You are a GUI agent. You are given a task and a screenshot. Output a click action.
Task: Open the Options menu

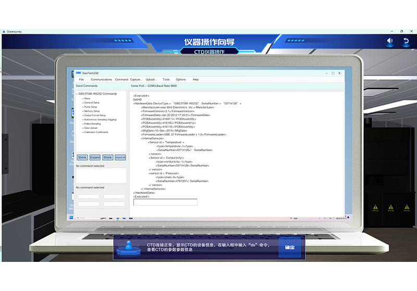tap(180, 80)
